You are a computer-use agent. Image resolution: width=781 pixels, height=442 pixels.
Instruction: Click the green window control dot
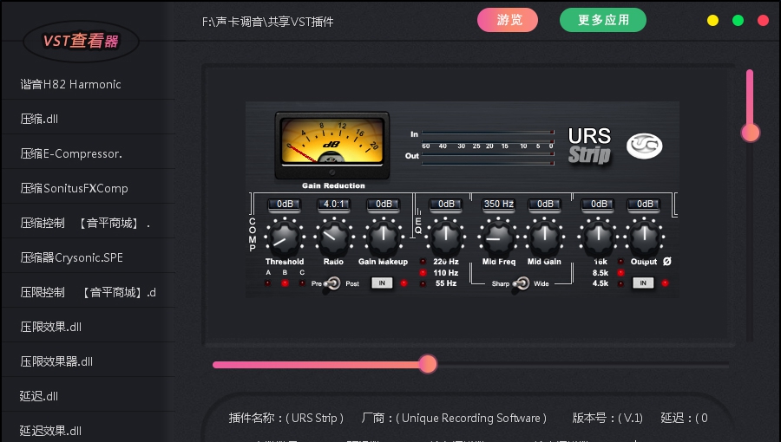[x=738, y=21]
